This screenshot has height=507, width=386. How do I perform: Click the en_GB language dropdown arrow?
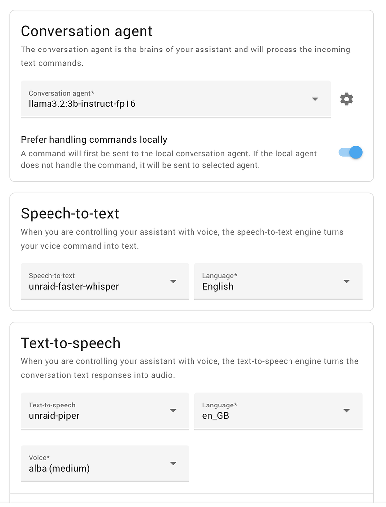[346, 411]
